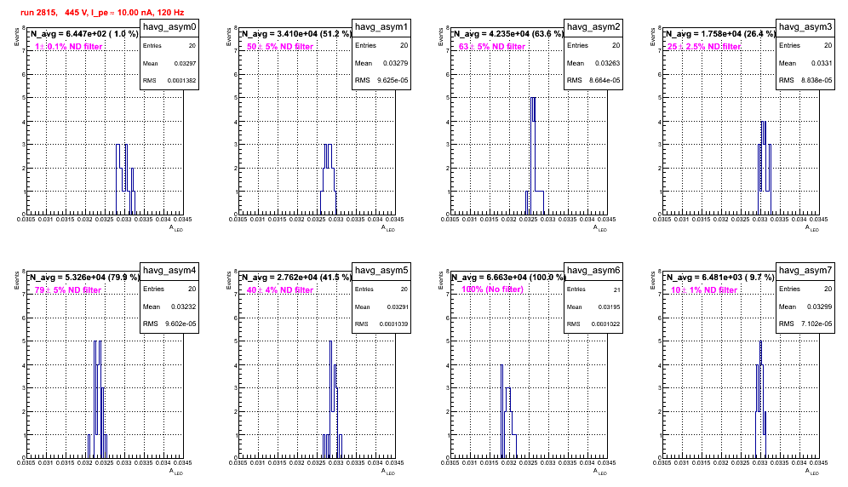848x487 pixels.
Task: Click the Events y-axis label of havg_asym1
Action: (229, 37)
